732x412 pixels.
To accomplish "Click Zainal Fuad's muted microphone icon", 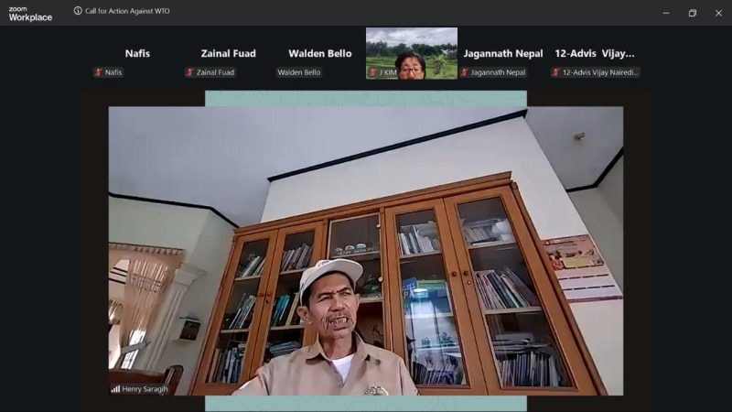I will pyautogui.click(x=190, y=72).
